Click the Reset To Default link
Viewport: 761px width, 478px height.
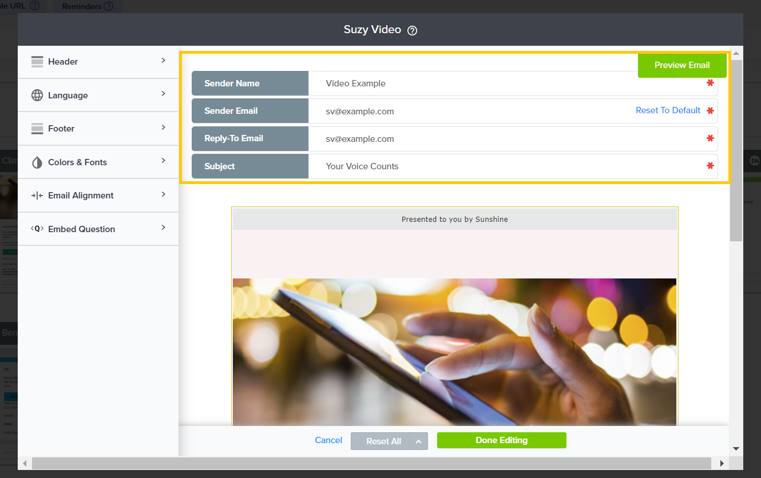[668, 110]
